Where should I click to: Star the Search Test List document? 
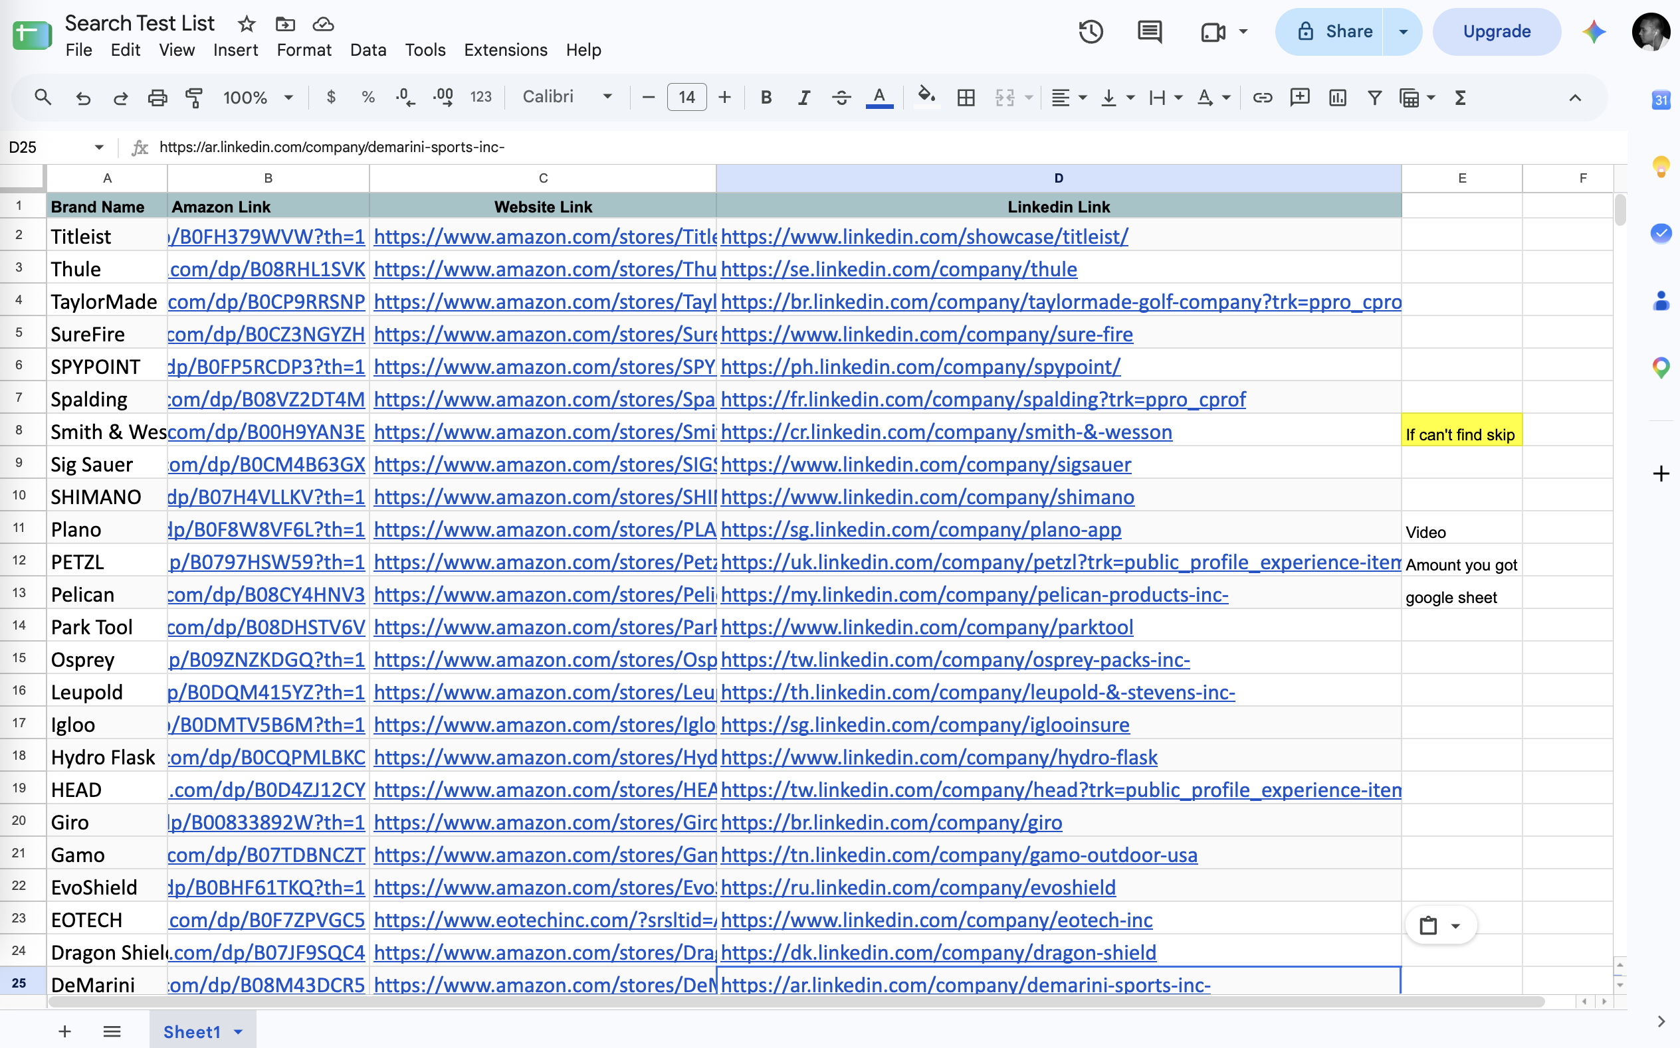[246, 25]
